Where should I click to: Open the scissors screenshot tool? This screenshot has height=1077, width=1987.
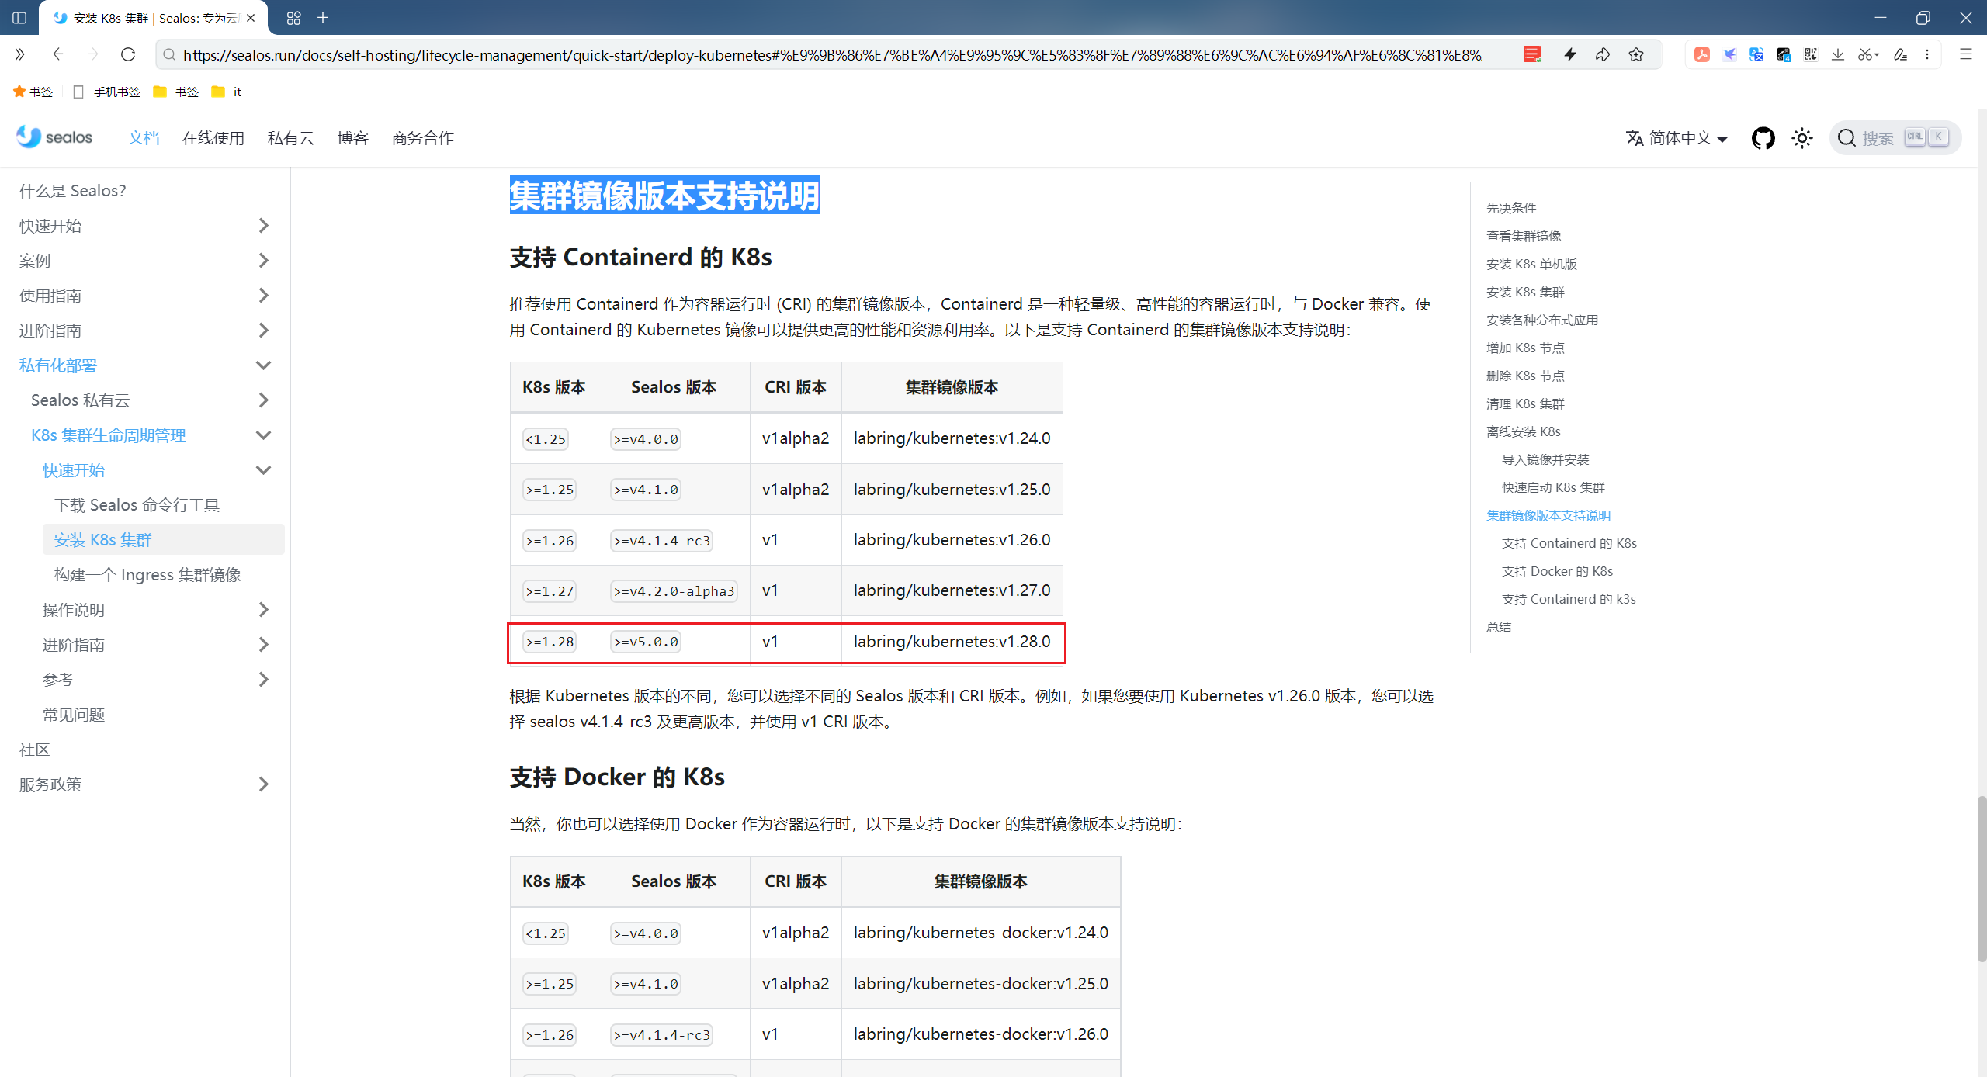pyautogui.click(x=1867, y=54)
